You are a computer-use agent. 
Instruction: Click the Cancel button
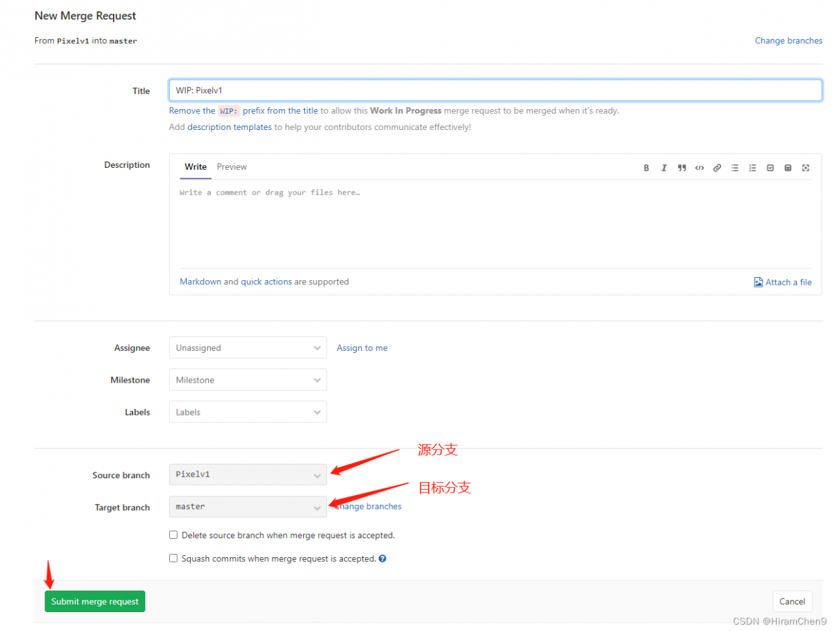[x=792, y=601]
